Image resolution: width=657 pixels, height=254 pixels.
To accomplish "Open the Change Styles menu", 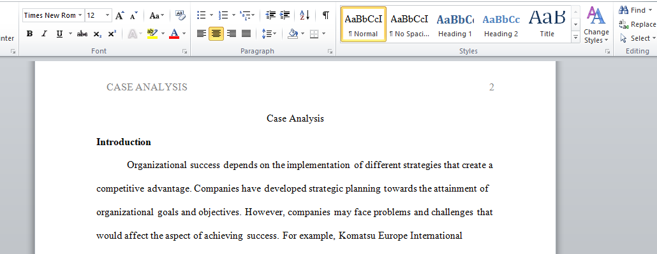I will (596, 25).
